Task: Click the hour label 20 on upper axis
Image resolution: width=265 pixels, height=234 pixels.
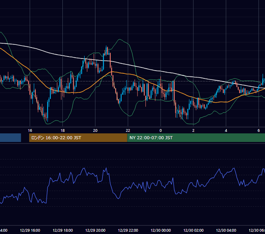Action: pos(95,130)
